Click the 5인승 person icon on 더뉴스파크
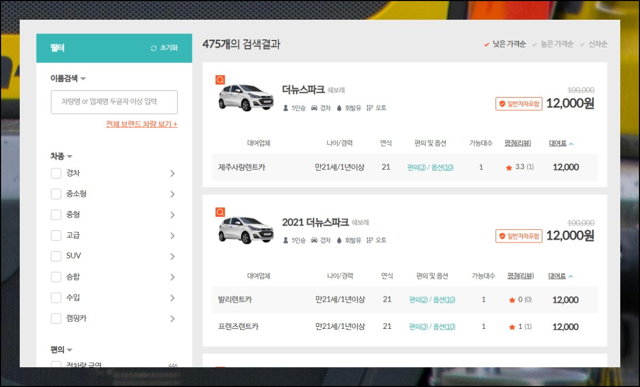The height and width of the screenshot is (387, 640). 286,108
